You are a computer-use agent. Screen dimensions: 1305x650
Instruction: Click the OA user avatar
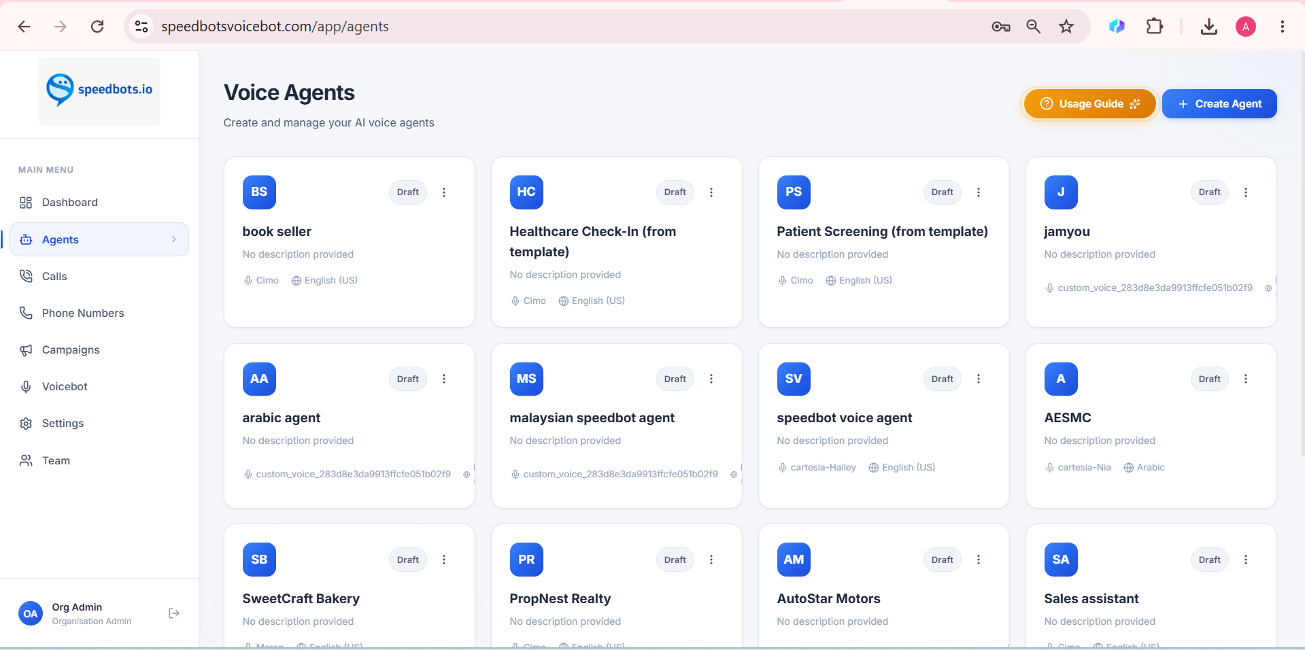pos(31,613)
